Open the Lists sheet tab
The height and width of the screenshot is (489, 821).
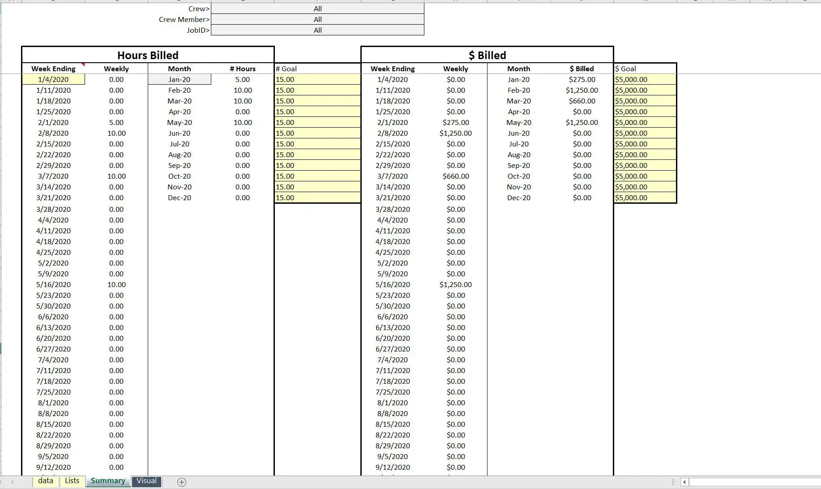point(72,481)
